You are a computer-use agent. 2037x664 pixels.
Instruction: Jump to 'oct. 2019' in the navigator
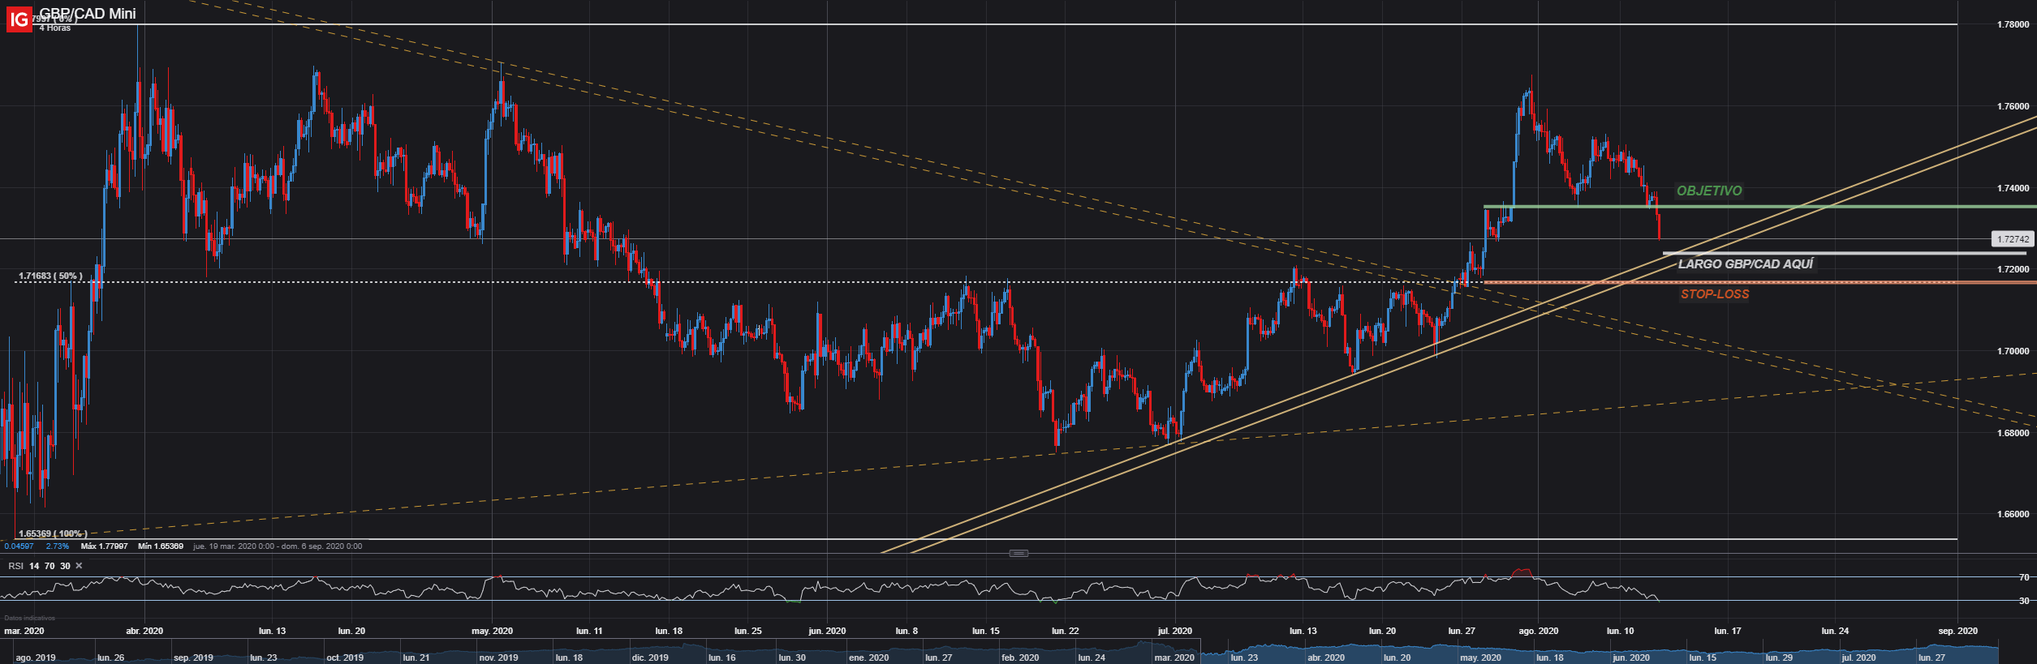pos(345,658)
